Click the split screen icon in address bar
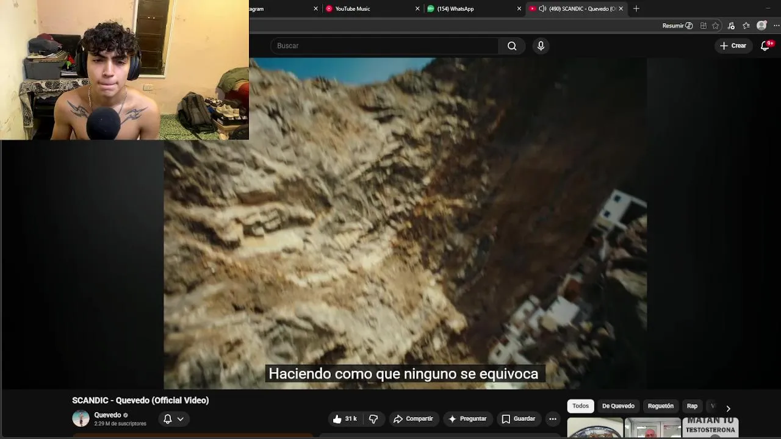Image resolution: width=781 pixels, height=439 pixels. tap(704, 26)
